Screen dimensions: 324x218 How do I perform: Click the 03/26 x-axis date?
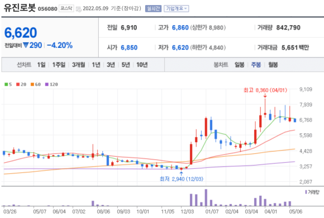9,211
